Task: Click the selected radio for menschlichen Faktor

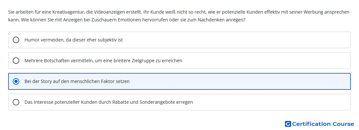Action: 16,81
